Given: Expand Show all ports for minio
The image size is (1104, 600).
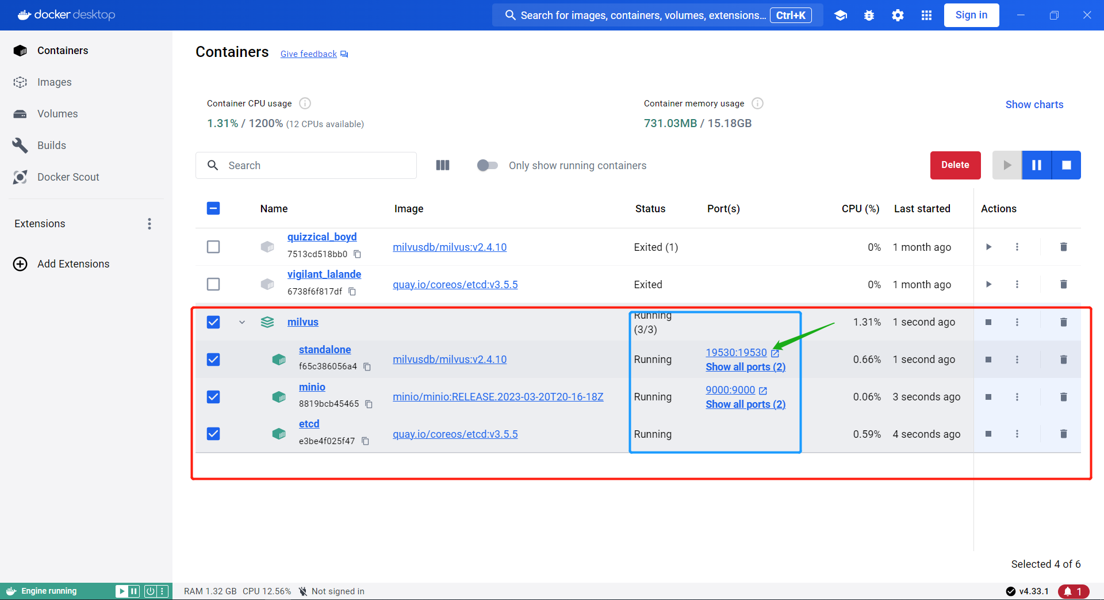Looking at the screenshot, I should (745, 404).
